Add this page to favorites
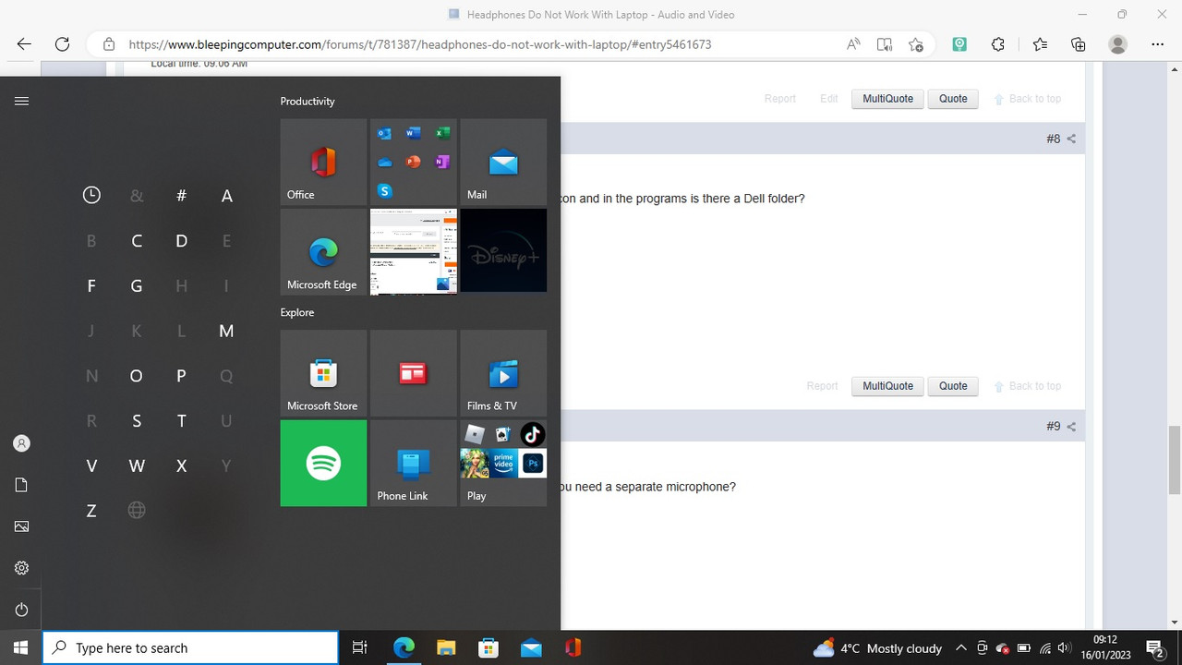 [x=915, y=44]
